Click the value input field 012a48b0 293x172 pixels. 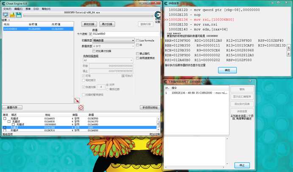126,34
